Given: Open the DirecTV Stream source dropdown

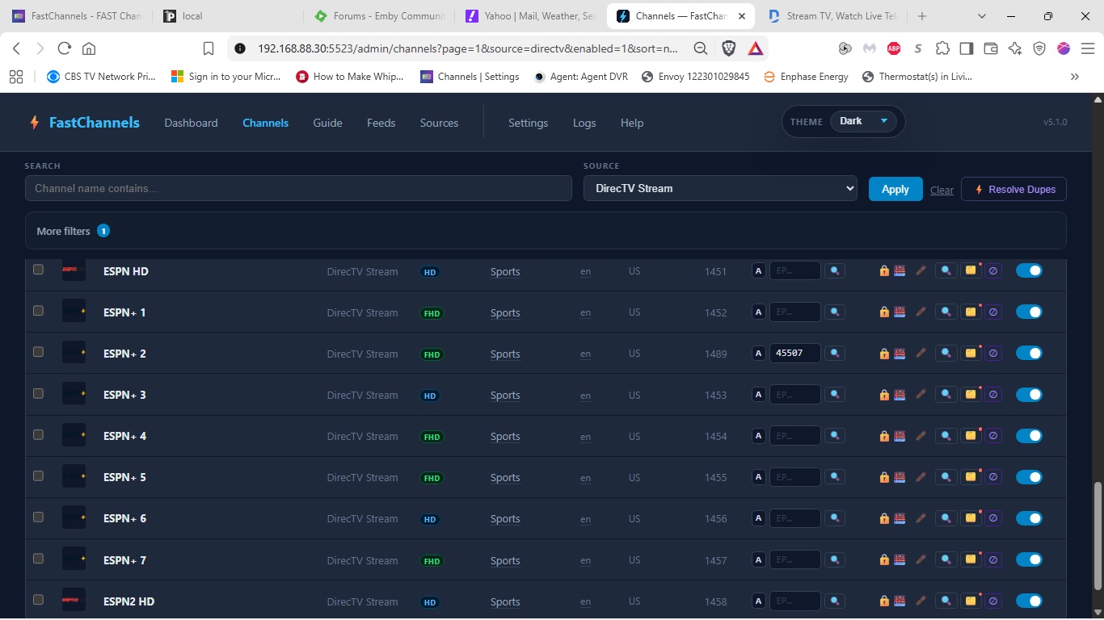Looking at the screenshot, I should (720, 188).
